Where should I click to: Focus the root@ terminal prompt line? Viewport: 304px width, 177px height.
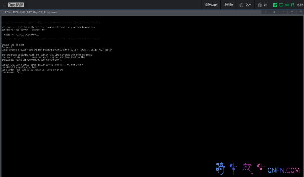(12, 72)
